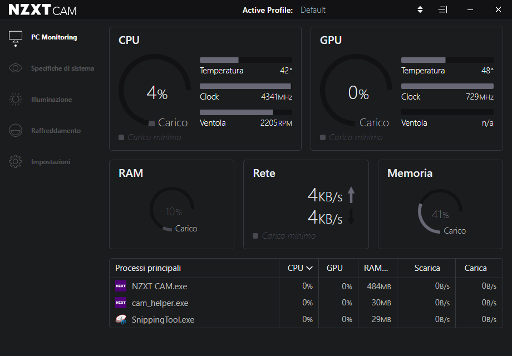Open Specifiche di sistema eye icon

(16, 68)
